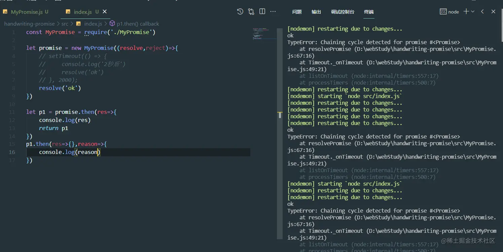Viewport: 503px width, 252px height.
Task: Create a new terminal with plus icon
Action: 466,11
